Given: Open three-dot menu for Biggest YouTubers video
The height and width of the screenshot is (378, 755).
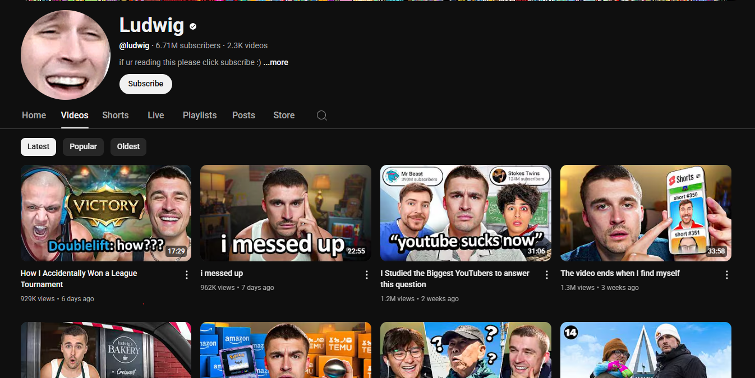Looking at the screenshot, I should [x=547, y=275].
